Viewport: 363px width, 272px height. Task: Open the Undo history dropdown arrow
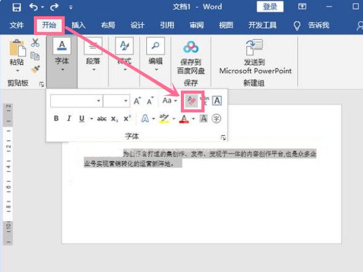pos(42,7)
